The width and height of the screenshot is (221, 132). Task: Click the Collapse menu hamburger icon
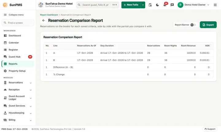pos(5,15)
